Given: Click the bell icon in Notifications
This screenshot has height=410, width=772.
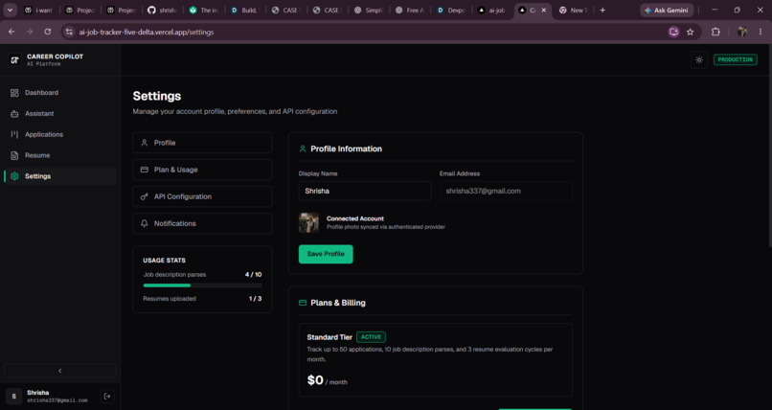Looking at the screenshot, I should (x=145, y=223).
